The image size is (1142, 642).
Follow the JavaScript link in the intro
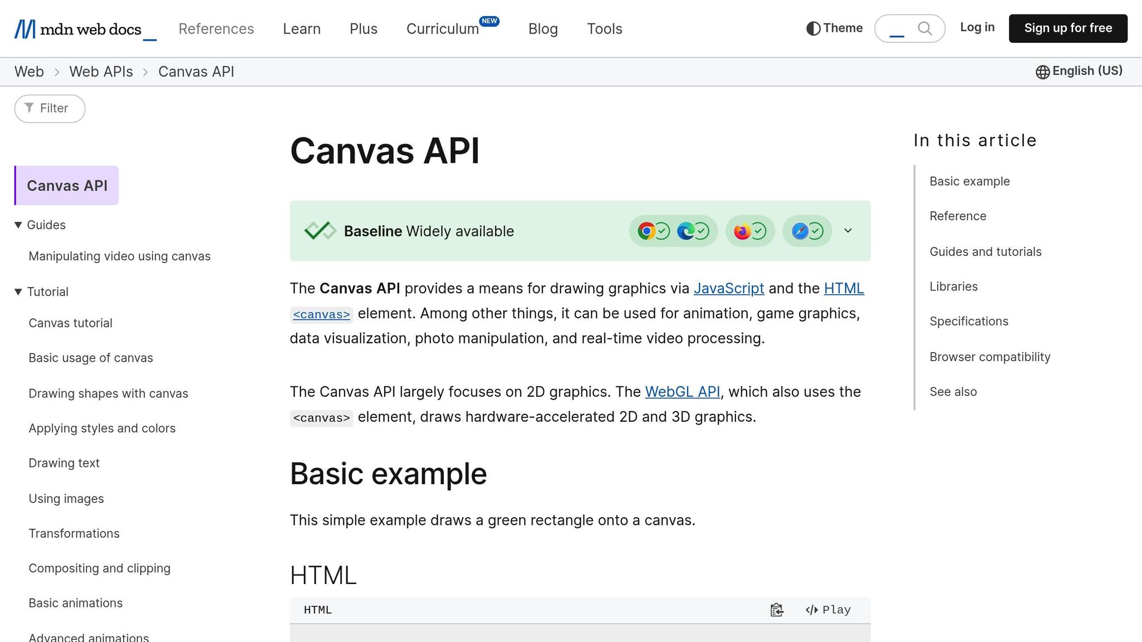(729, 288)
